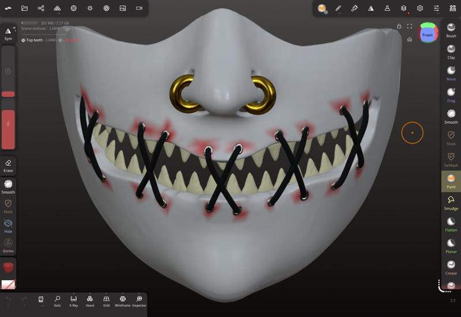Pick the Crease tool
This screenshot has width=461, height=317.
[451, 268]
